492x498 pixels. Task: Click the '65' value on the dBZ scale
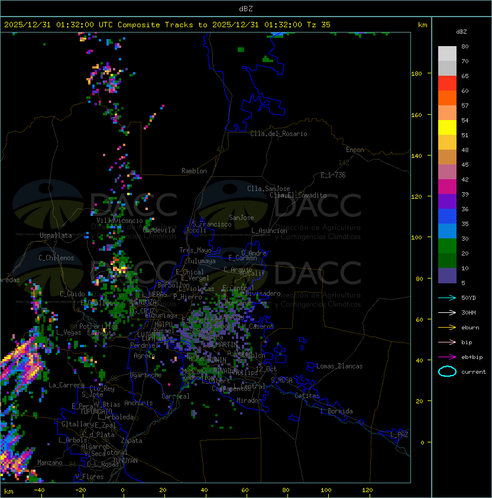[x=465, y=76]
